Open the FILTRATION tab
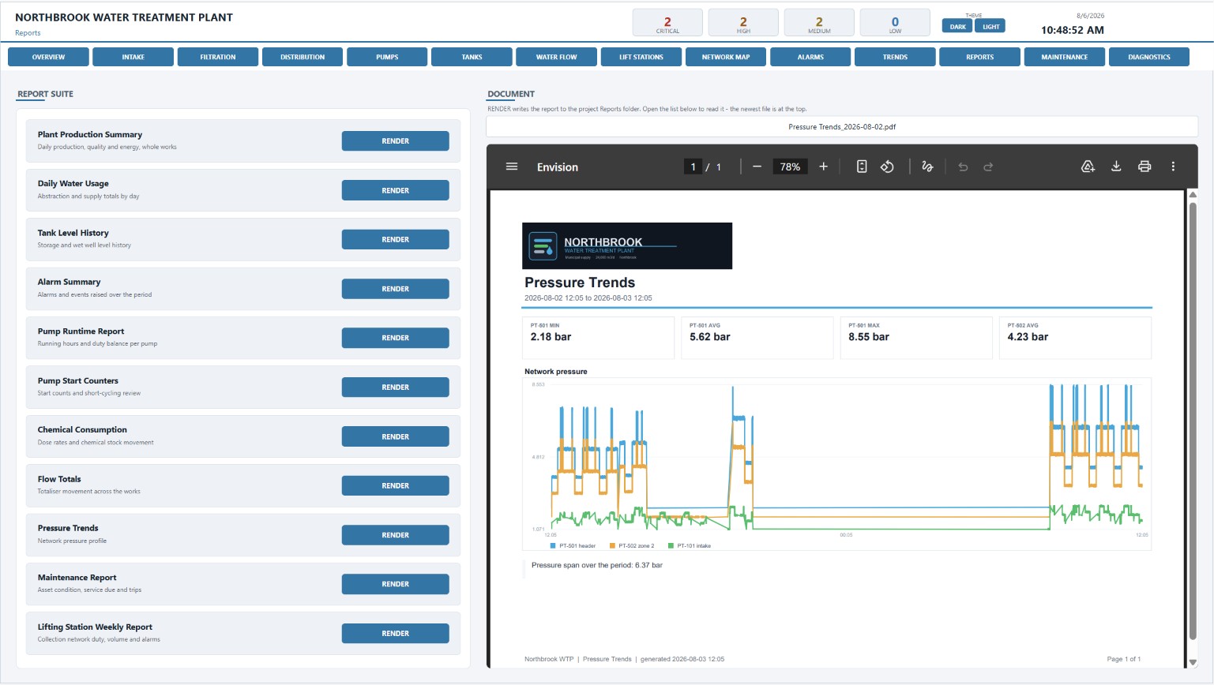Screen dimensions: 1214x685 click(218, 57)
